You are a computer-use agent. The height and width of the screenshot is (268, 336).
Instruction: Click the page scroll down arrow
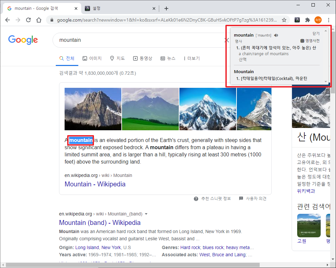(x=333, y=259)
